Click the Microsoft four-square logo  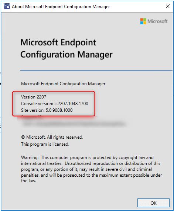(143, 21)
